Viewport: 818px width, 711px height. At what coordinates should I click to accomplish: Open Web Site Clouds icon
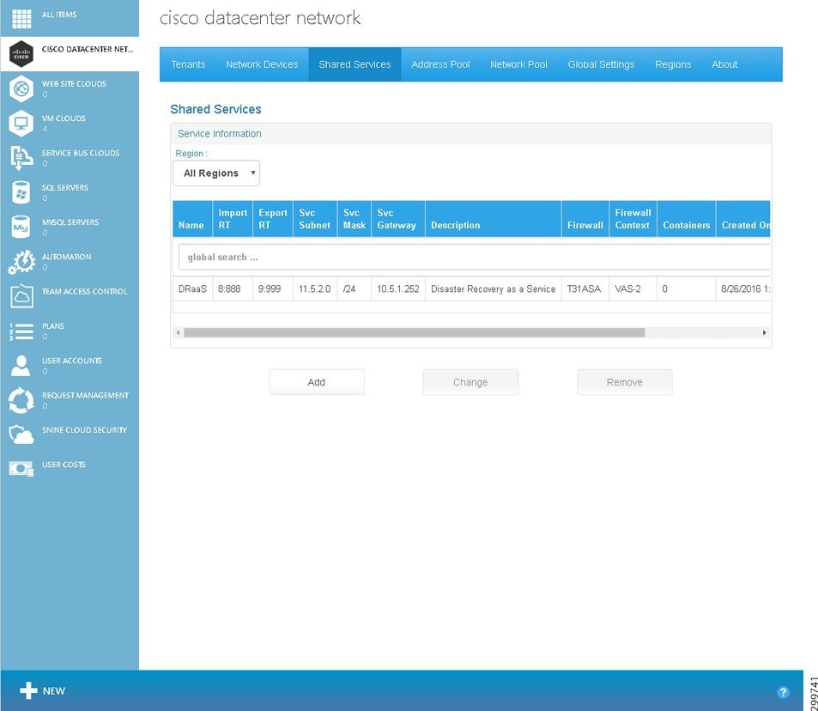(x=21, y=88)
